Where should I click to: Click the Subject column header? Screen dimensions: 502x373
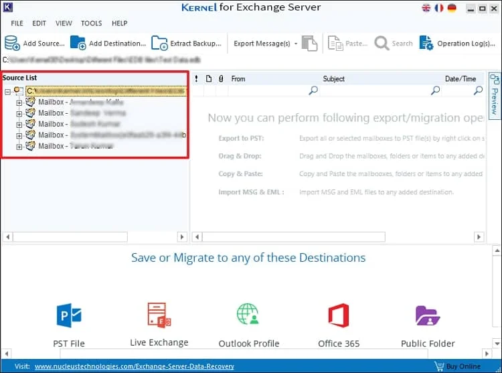tap(333, 79)
